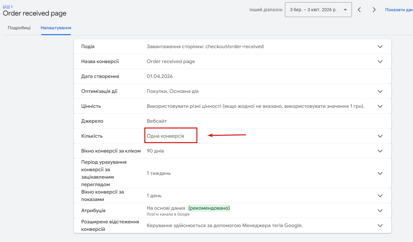
Task: Click the Дата створення label
Action: coord(100,76)
